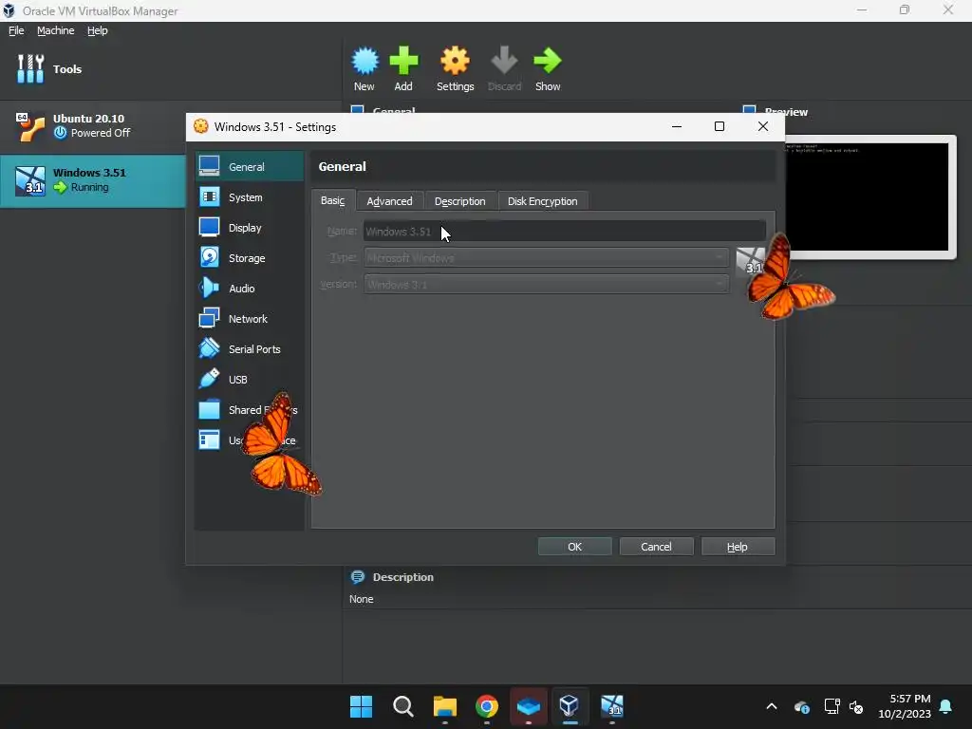Viewport: 972px width, 729px height.
Task: Switch to the Disk Encryption tab
Action: pyautogui.click(x=542, y=201)
